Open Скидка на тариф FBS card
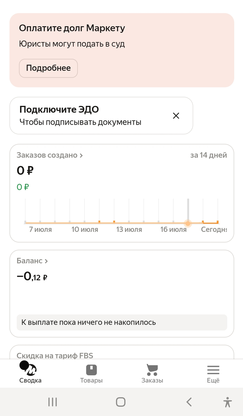Screen dimensions: 243x416 coord(122,352)
